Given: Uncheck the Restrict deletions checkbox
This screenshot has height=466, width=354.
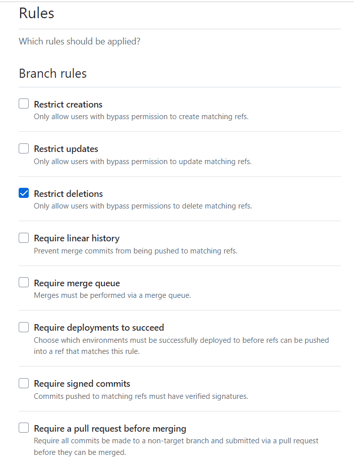Looking at the screenshot, I should pyautogui.click(x=24, y=193).
